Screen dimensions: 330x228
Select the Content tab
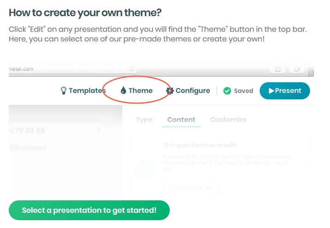click(x=181, y=120)
